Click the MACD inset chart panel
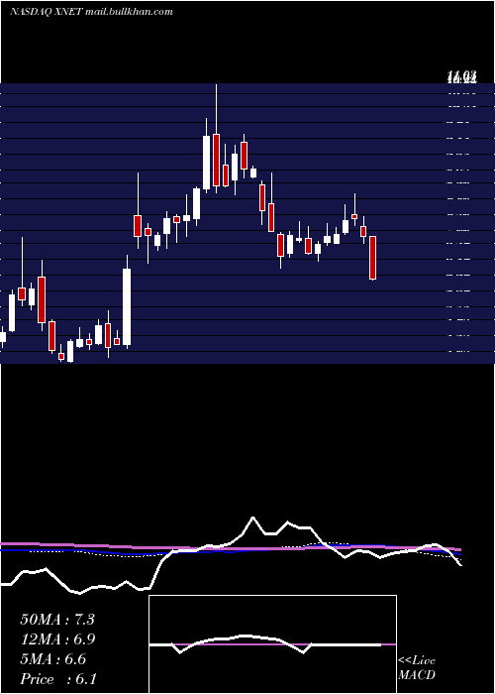The height and width of the screenshot is (694, 495). tap(272, 644)
